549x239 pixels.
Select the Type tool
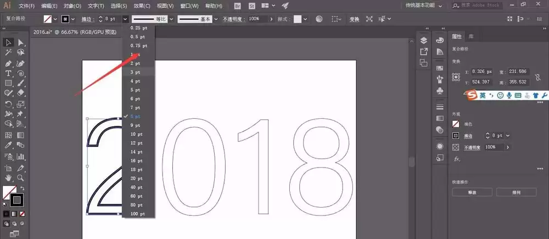tap(8, 73)
